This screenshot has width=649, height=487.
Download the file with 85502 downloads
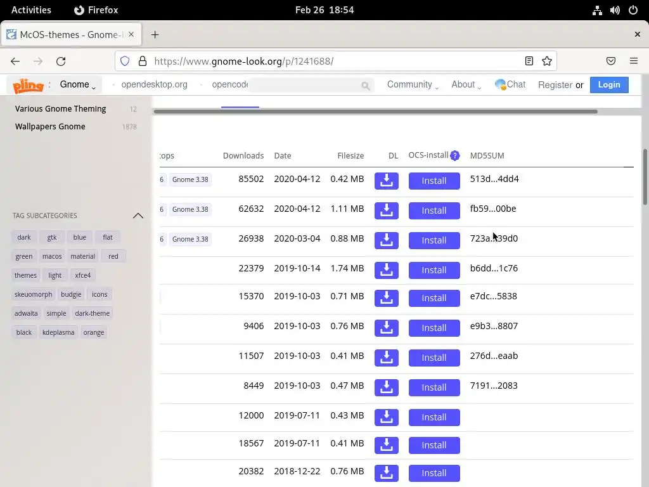click(386, 181)
